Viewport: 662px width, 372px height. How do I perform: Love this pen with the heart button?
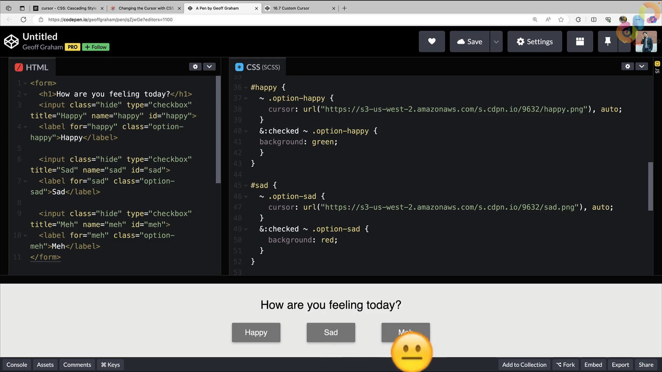click(x=432, y=42)
